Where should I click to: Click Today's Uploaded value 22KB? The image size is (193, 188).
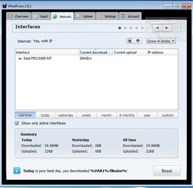click(x=49, y=151)
